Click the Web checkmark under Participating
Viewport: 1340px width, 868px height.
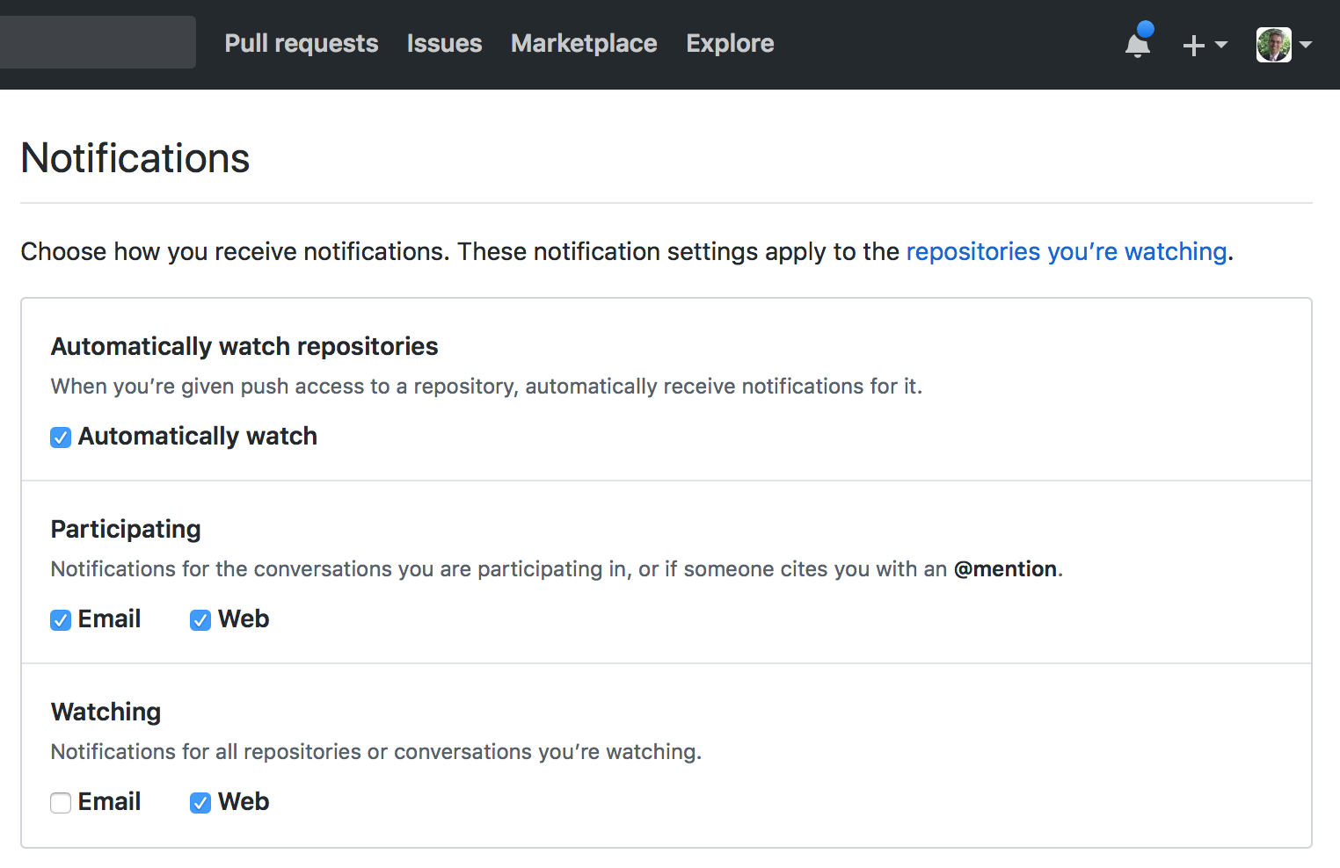(x=200, y=619)
